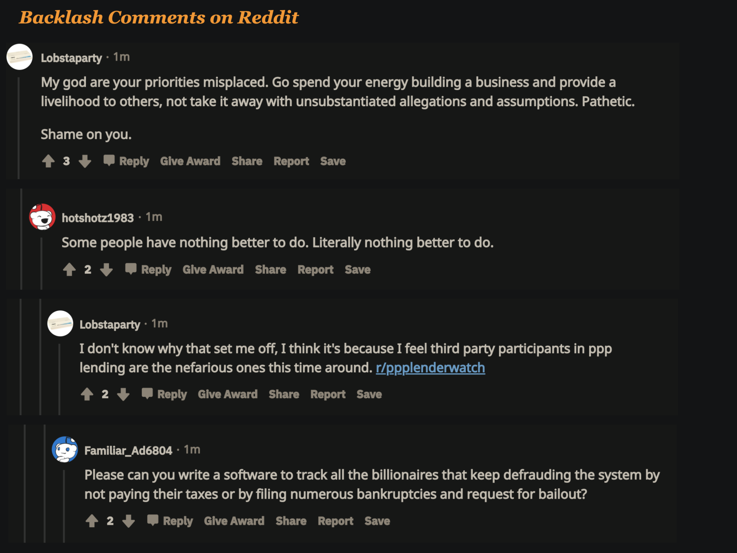Downvote the 'My god are your priorities' comment
737x553 pixels.
pyautogui.click(x=85, y=161)
